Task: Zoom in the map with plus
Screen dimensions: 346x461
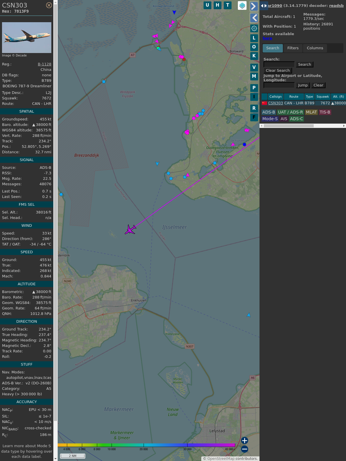Action: 245,441
